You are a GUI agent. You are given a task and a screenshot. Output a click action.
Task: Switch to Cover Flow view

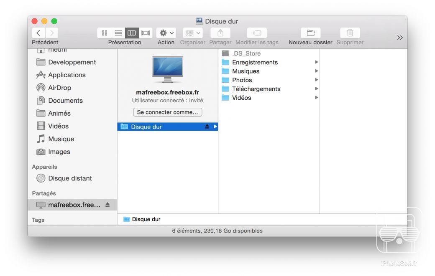(146, 33)
